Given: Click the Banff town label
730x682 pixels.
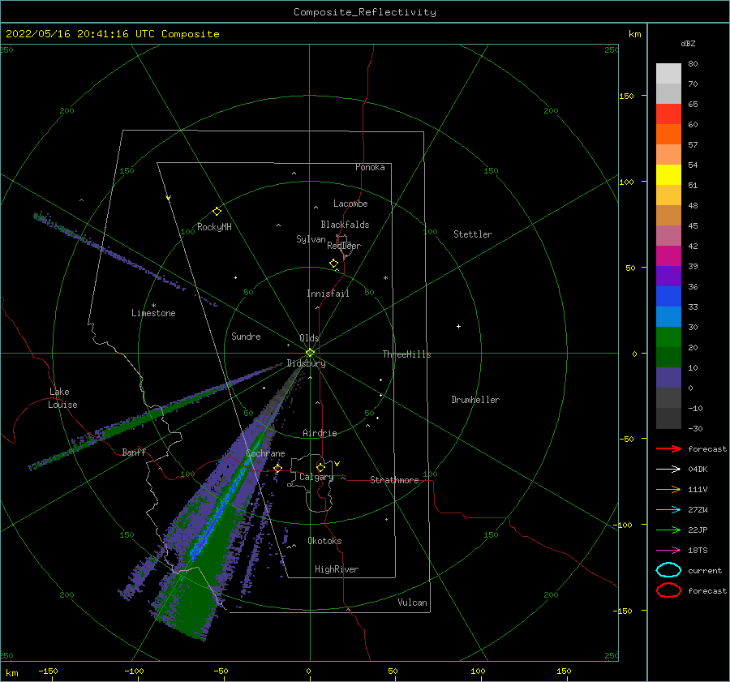Looking at the screenshot, I should (x=134, y=452).
